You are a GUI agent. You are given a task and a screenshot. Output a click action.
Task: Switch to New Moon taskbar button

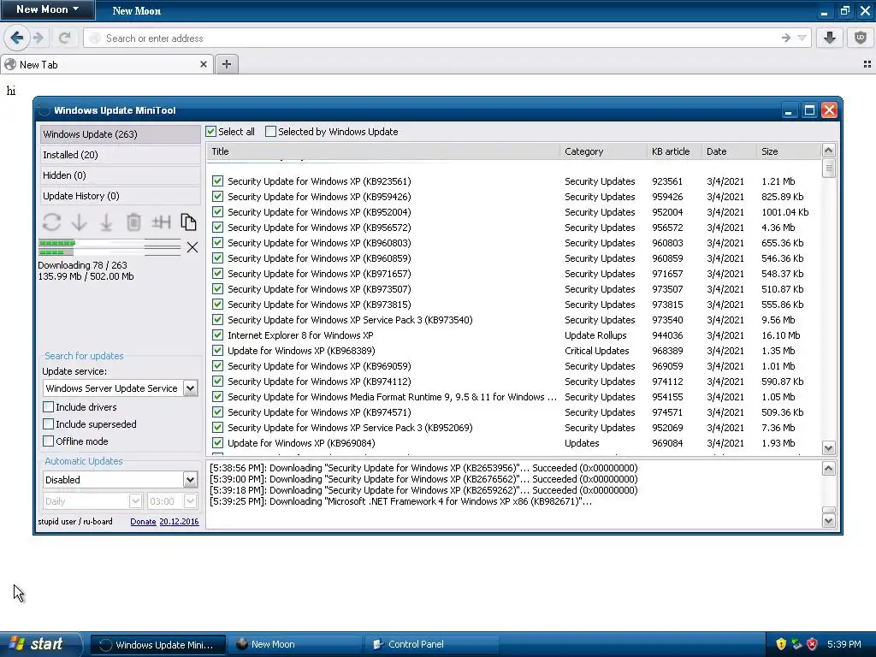[x=295, y=644]
